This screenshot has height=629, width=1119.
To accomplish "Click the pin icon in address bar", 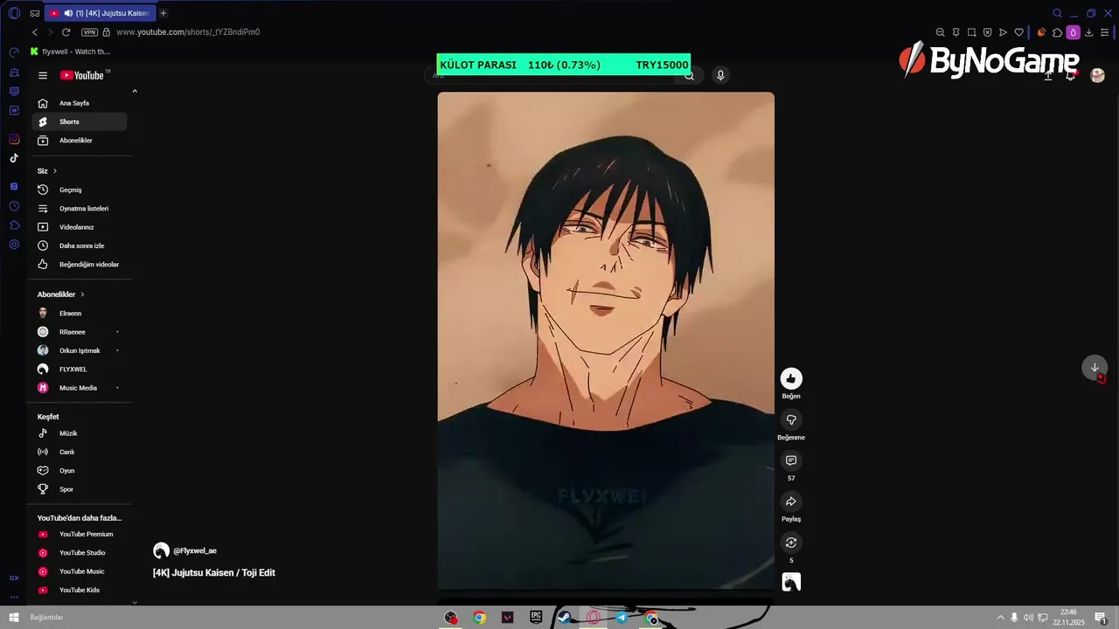I will (956, 32).
